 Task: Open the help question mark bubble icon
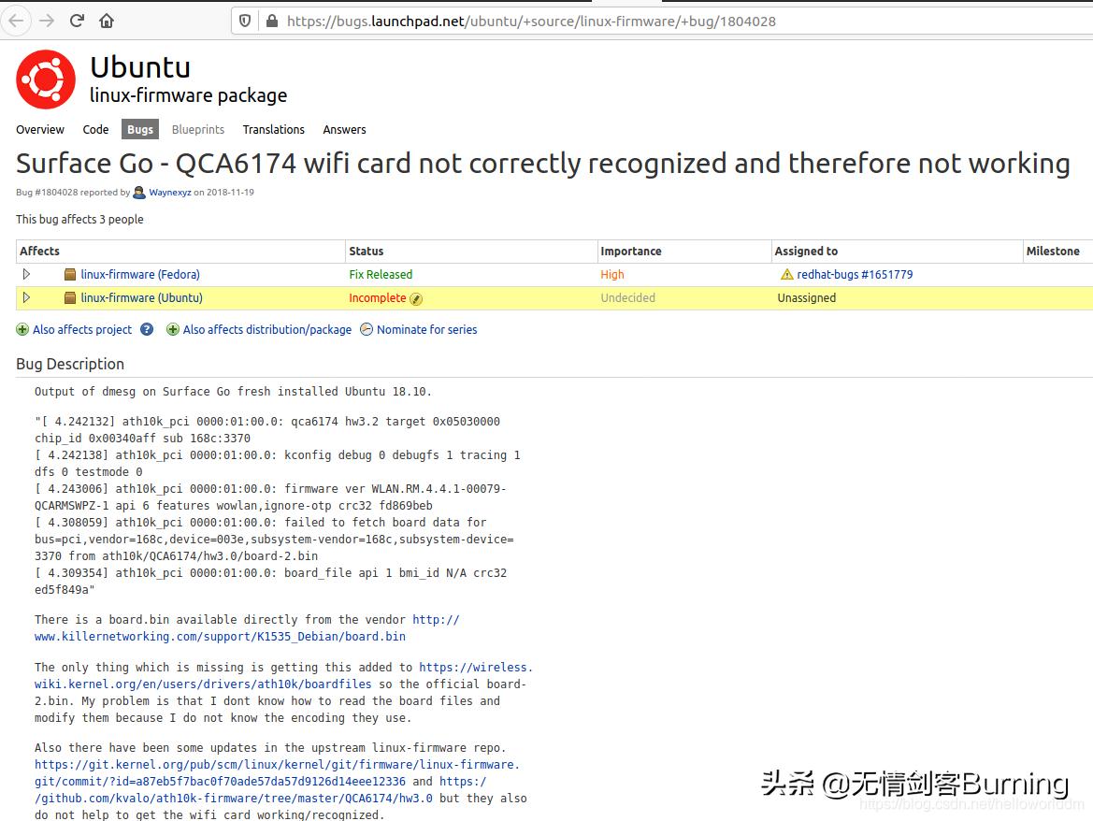pyautogui.click(x=147, y=329)
